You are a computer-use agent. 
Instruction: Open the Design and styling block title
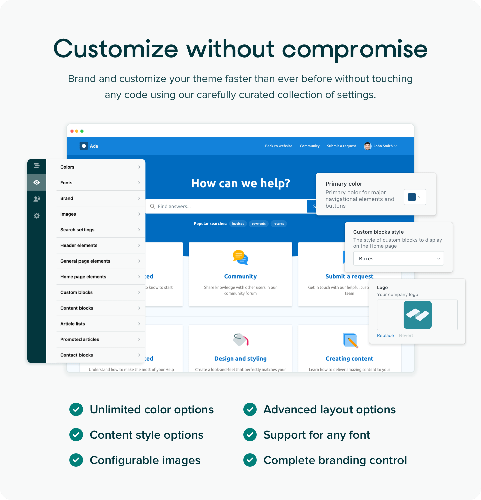pos(240,359)
